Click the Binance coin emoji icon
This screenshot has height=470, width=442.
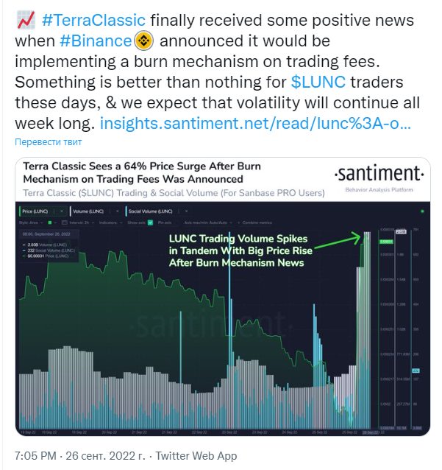point(143,41)
